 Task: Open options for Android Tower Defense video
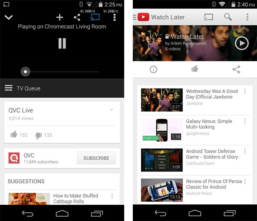click(245, 151)
